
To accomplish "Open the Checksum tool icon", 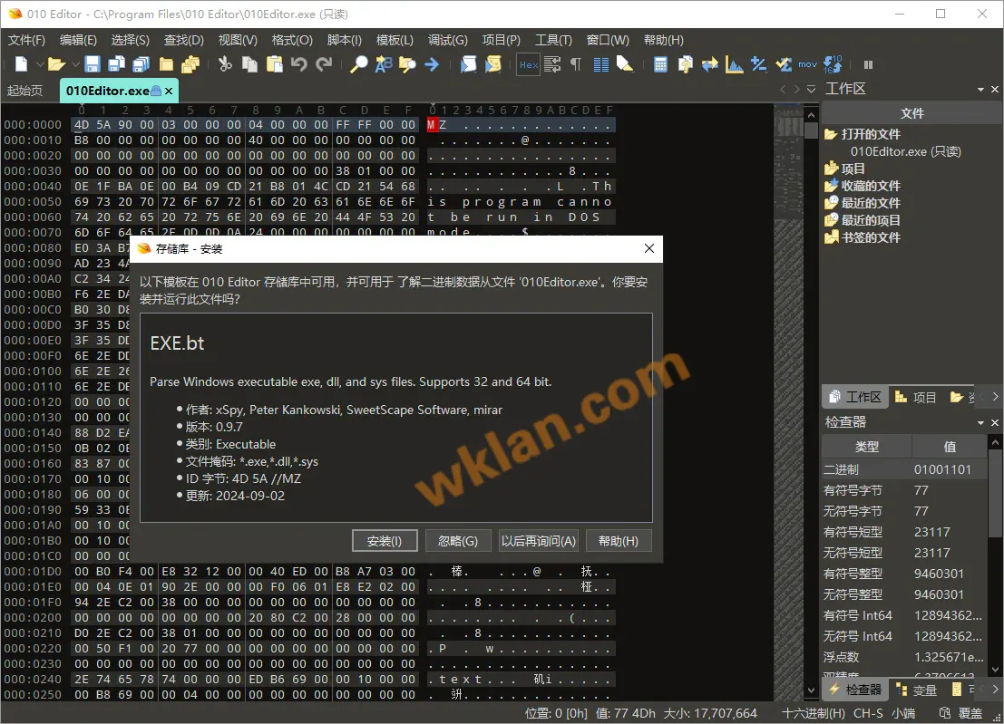I will (x=783, y=64).
